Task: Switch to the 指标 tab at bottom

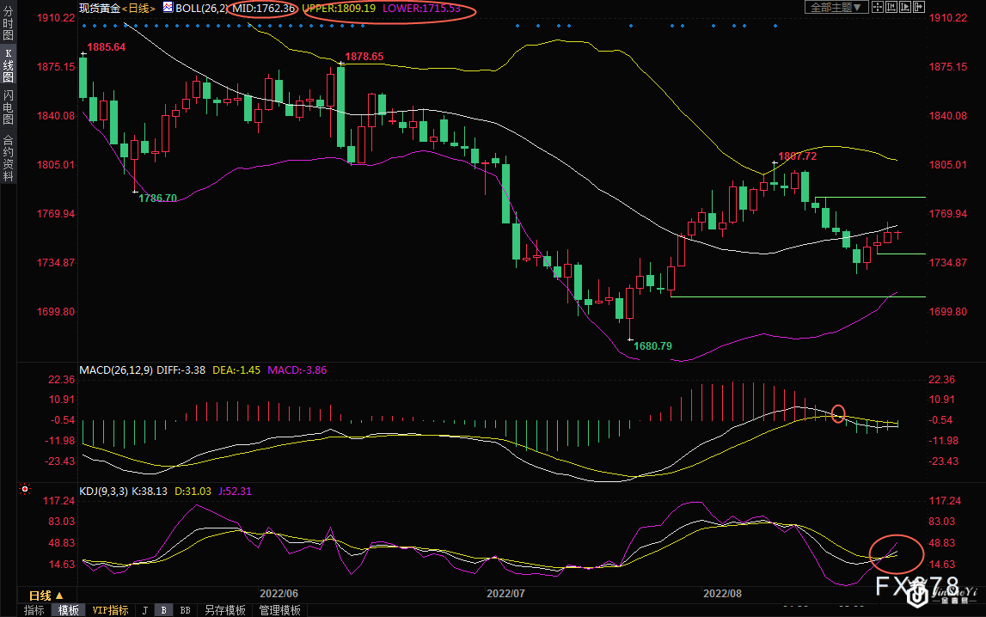Action: [34, 610]
